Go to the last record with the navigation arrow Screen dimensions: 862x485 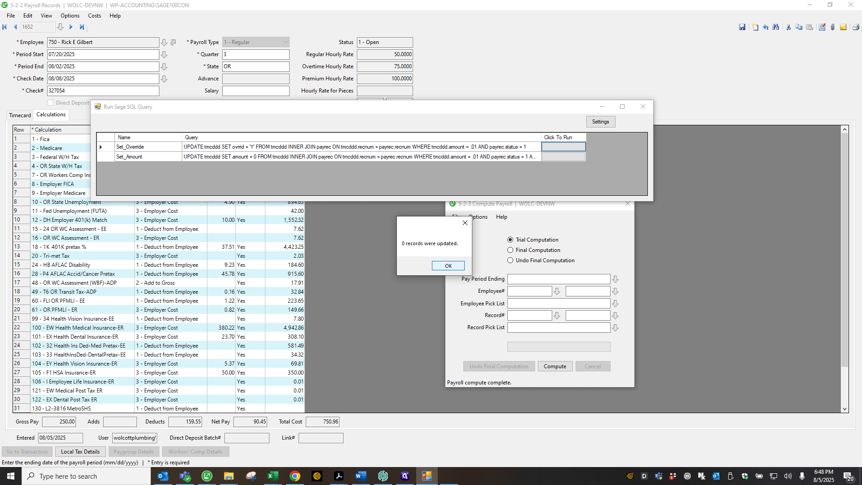point(82,27)
